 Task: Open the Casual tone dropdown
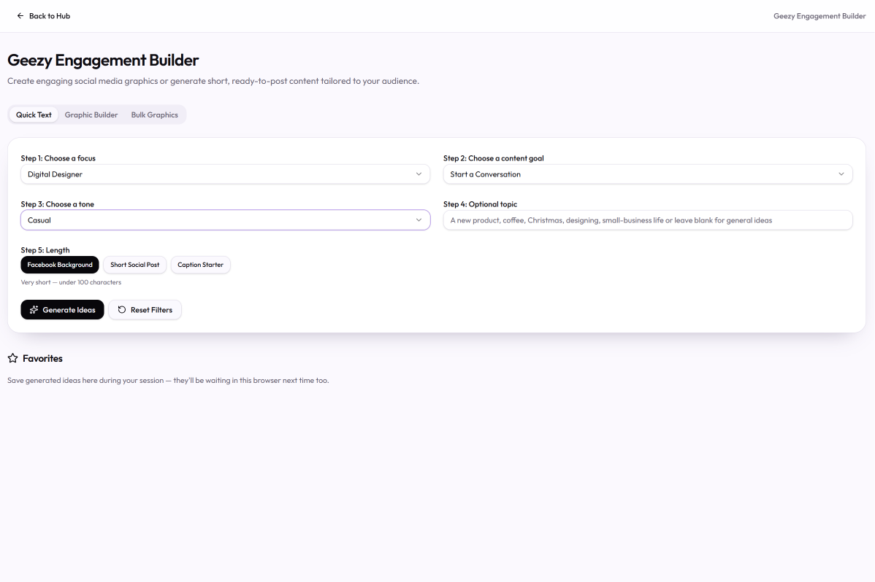(226, 220)
